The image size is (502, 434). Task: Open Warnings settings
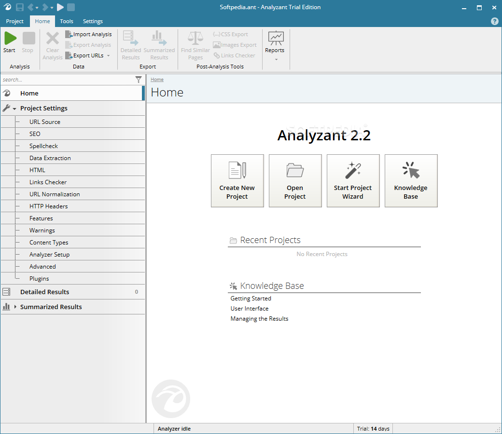pyautogui.click(x=42, y=231)
